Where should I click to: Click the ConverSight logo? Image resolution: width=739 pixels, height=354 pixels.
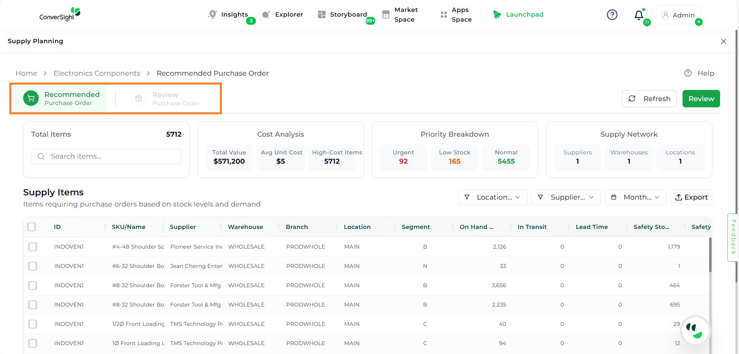[60, 14]
